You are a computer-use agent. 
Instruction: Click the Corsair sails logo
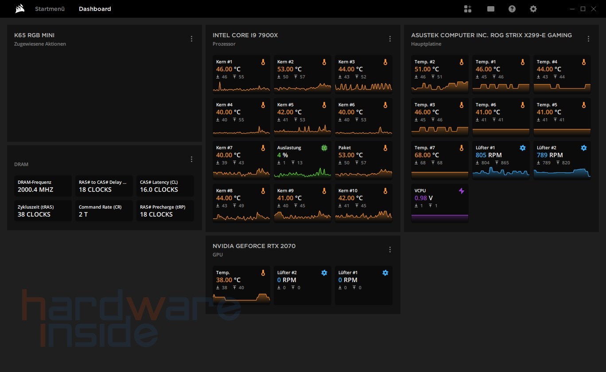[x=19, y=9]
